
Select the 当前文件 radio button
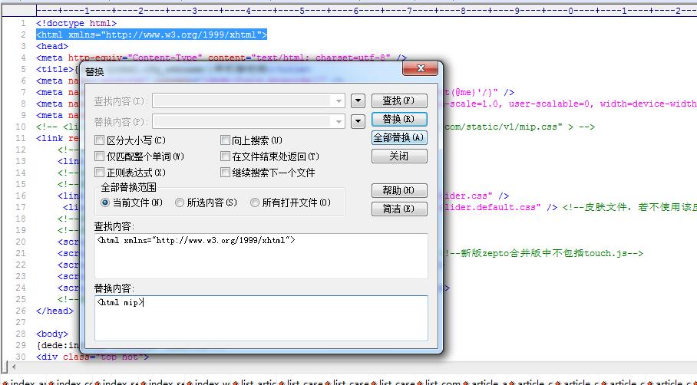(106, 202)
